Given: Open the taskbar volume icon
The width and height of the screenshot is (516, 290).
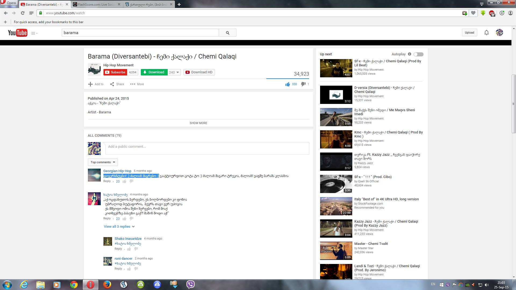Looking at the screenshot, I should [x=487, y=285].
